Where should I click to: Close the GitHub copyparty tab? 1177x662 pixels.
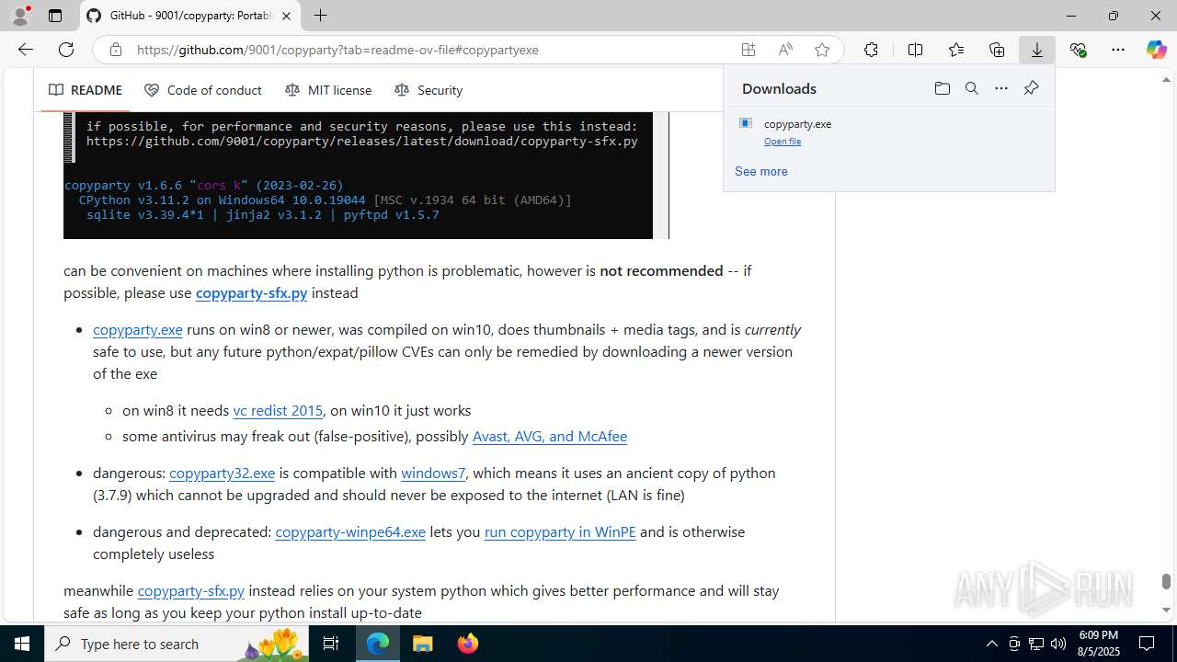(287, 16)
